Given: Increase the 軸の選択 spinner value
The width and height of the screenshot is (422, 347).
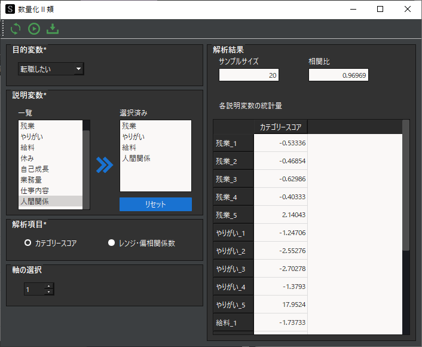Looking at the screenshot, I should pos(48,286).
